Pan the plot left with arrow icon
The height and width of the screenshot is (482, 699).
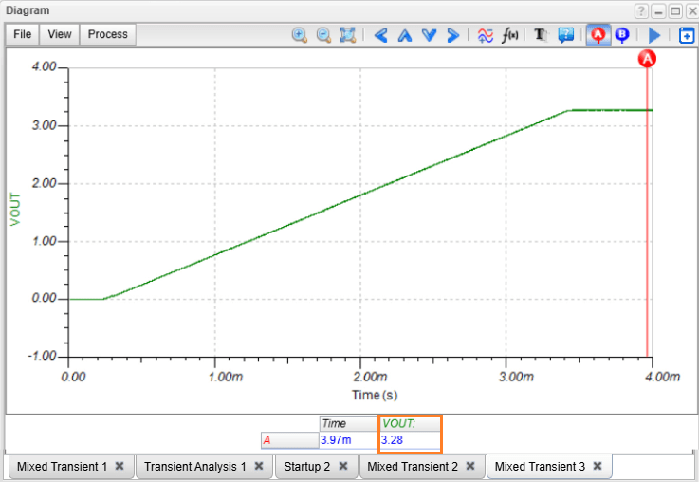tap(381, 34)
